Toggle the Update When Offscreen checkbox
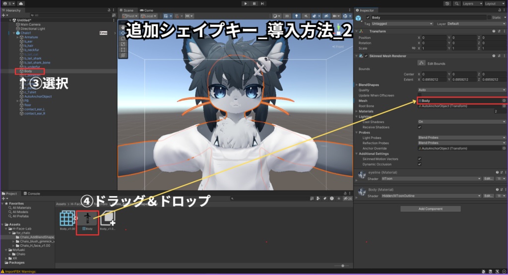 [x=420, y=95]
